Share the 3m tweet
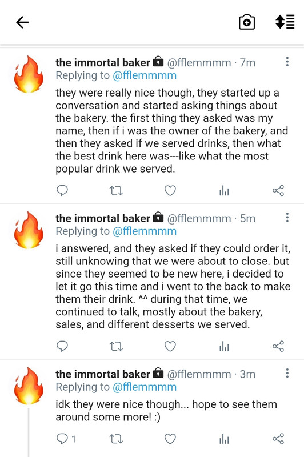The width and height of the screenshot is (304, 457). pos(278,439)
